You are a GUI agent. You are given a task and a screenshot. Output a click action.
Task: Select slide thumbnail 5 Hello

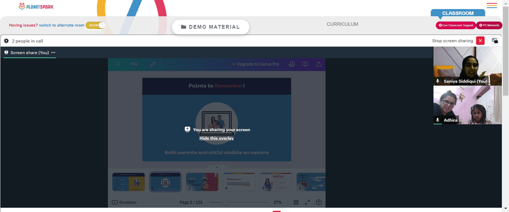[x=276, y=182]
